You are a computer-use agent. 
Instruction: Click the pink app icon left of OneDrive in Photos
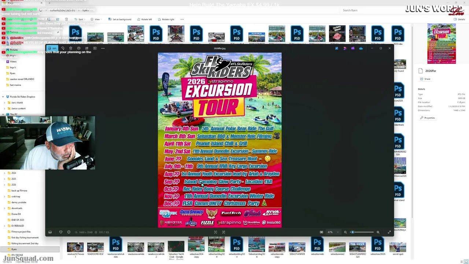click(345, 48)
